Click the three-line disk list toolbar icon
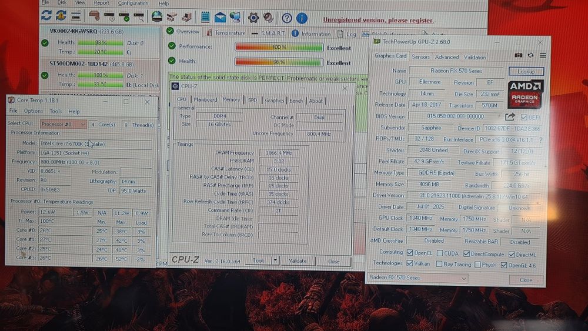Screen dimensions: 588x331 (76, 16)
